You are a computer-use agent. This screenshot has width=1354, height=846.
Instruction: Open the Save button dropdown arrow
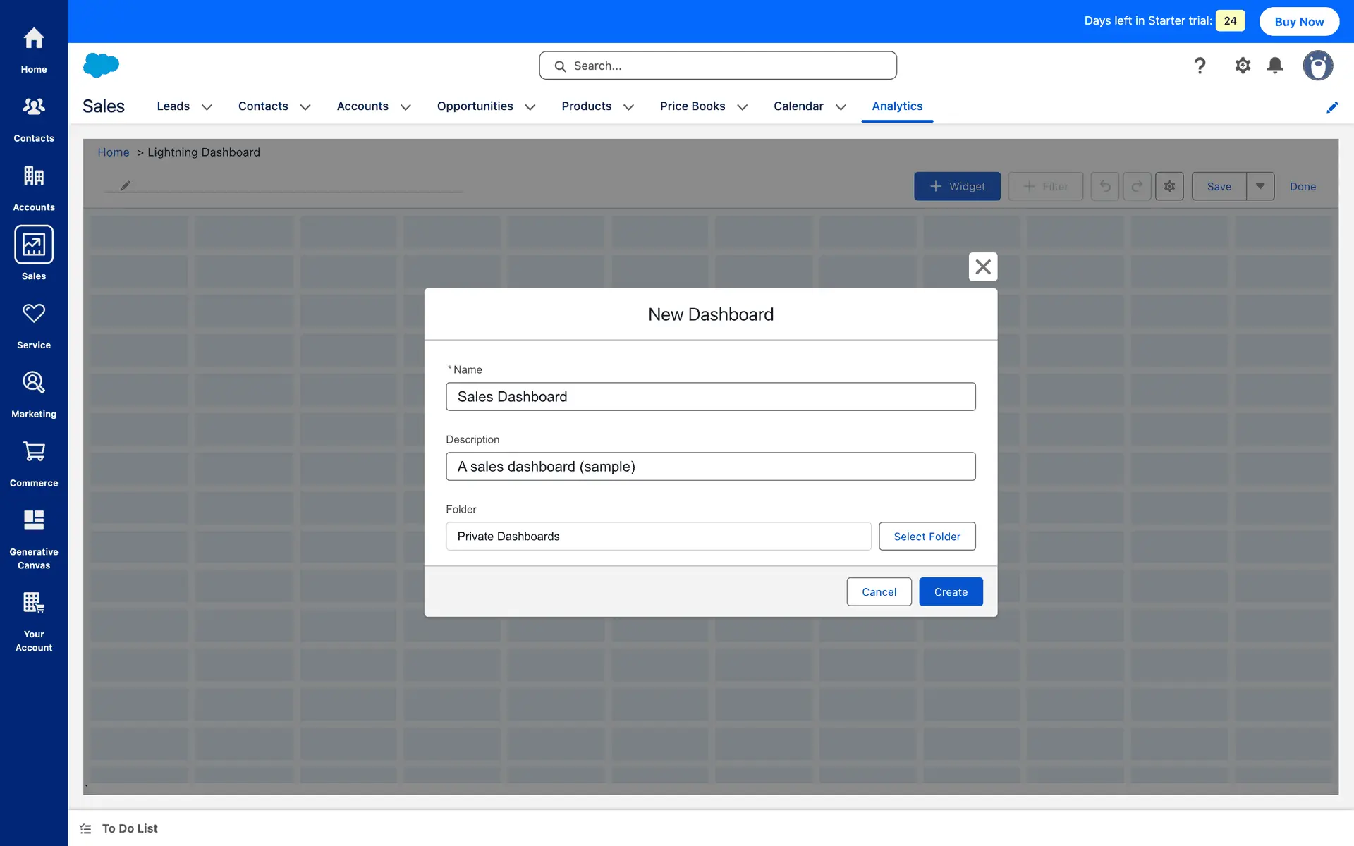click(1260, 186)
